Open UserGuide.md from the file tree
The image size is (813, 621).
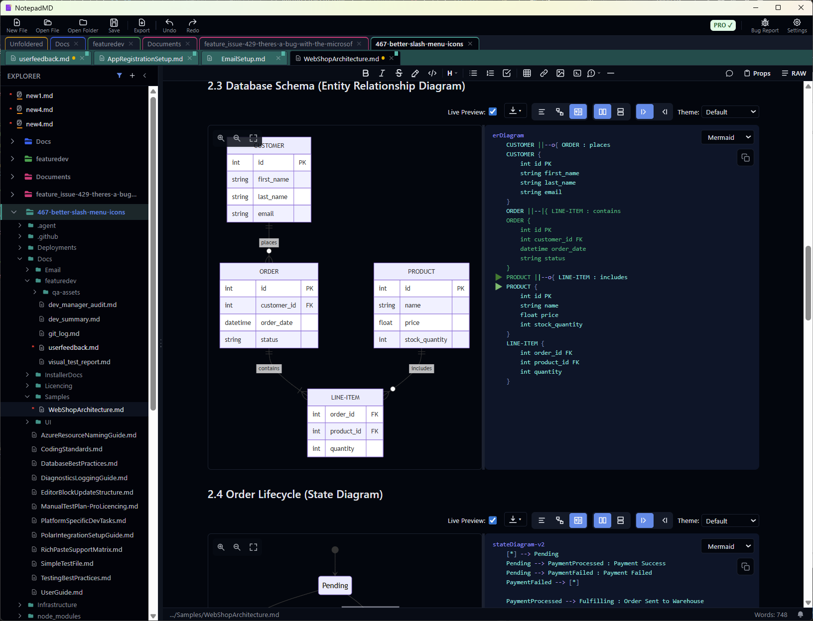(62, 592)
